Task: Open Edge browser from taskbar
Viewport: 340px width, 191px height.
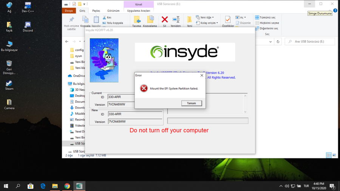Action: click(43, 186)
